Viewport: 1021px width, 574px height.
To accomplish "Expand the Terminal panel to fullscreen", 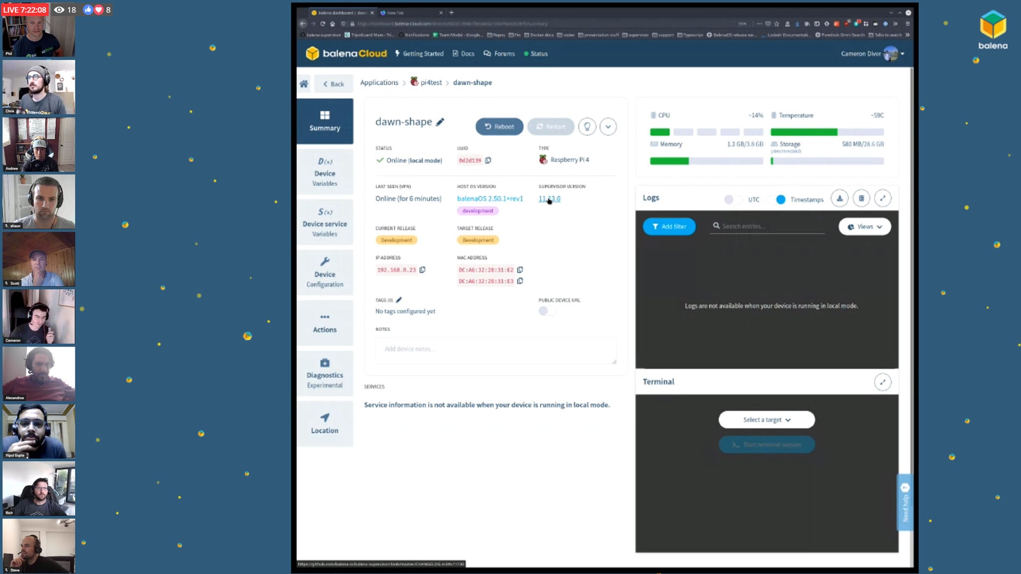I will pos(882,382).
